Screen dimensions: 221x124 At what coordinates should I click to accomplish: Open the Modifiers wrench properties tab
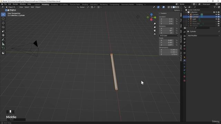[x=184, y=60]
